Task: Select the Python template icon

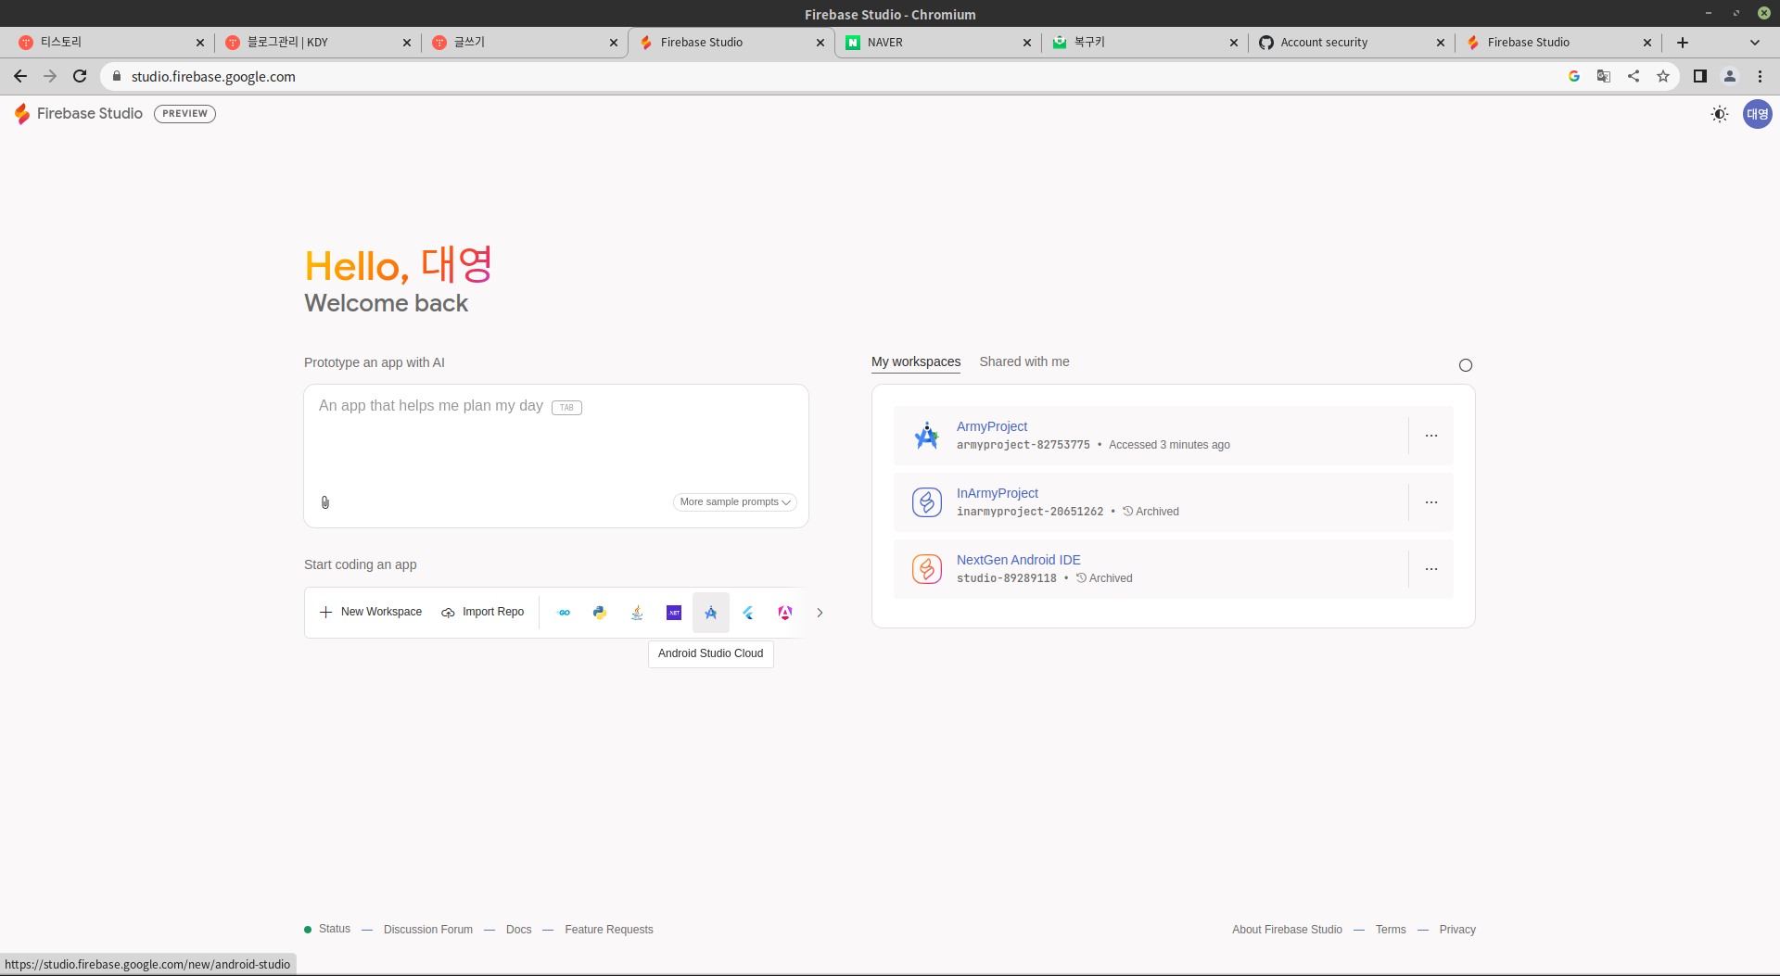Action: [600, 613]
